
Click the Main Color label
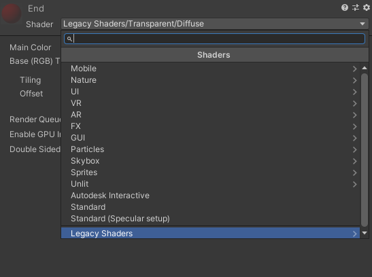(x=31, y=48)
